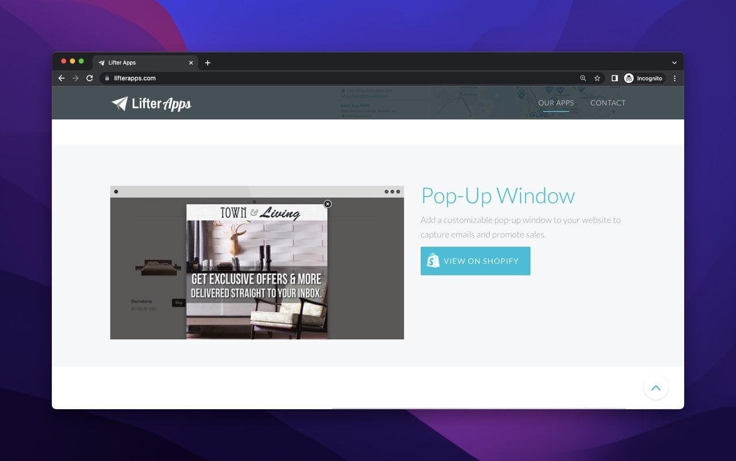Expand the tab search chevron
This screenshot has height=461, width=736.
(x=674, y=63)
